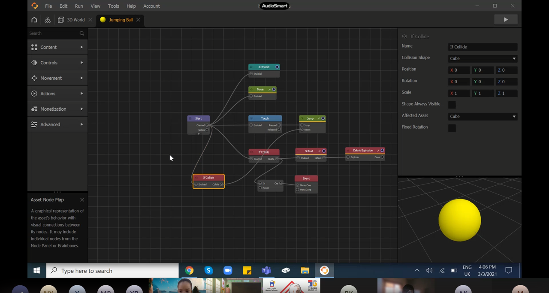The image size is (549, 293).
Task: Click the edit pencil icon on Debris Explosion node
Action: (x=378, y=151)
